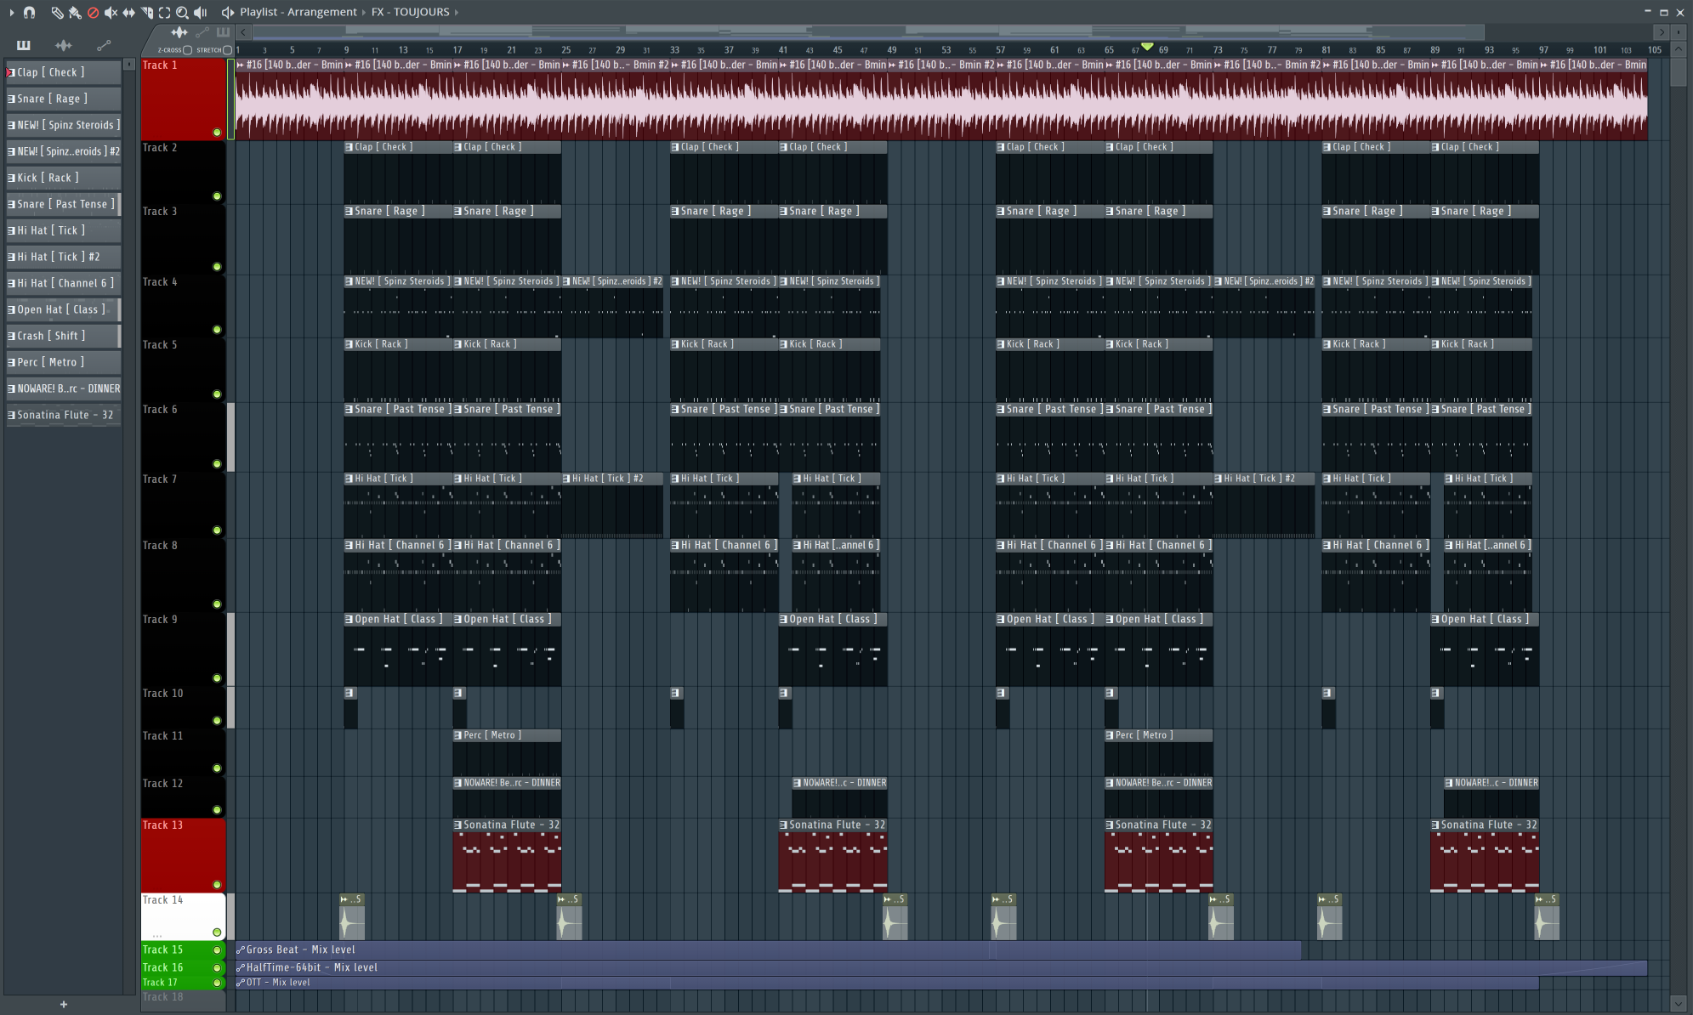The width and height of the screenshot is (1693, 1015).
Task: Open the Arrangement breadcrumb dropdown
Action: coord(321,12)
